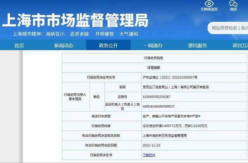248x163 pixels.
Task: Select the name HERVEHENRIPERROT
Action: [158, 106]
